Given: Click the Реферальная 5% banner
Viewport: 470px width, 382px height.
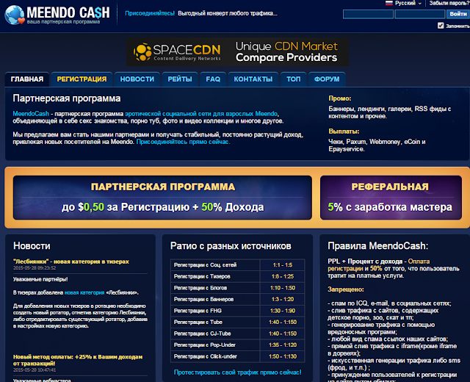Looking at the screenshot, I should [391, 198].
